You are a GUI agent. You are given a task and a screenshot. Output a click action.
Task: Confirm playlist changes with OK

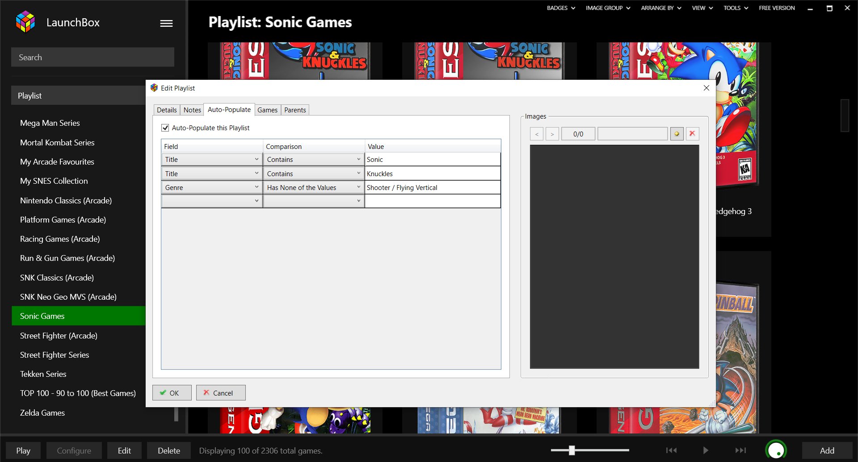point(172,393)
